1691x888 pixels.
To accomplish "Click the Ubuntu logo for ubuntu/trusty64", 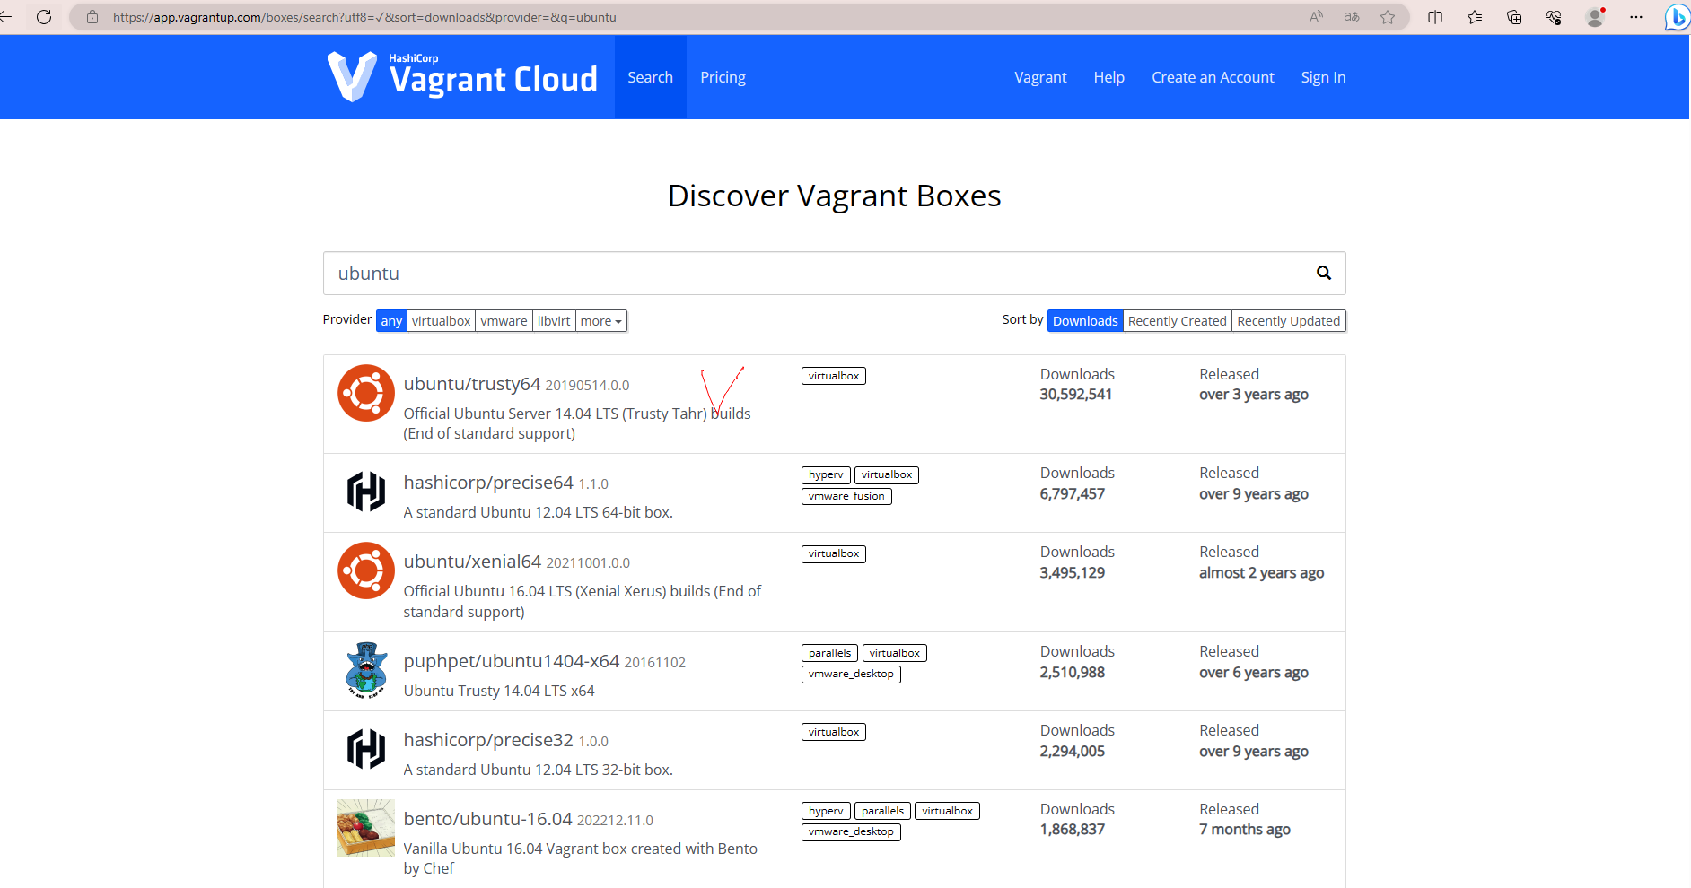I will [366, 393].
